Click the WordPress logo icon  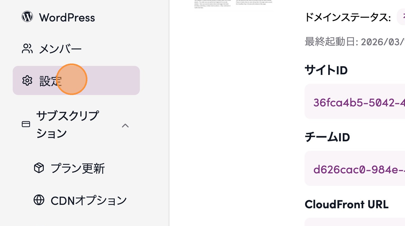pyautogui.click(x=27, y=17)
